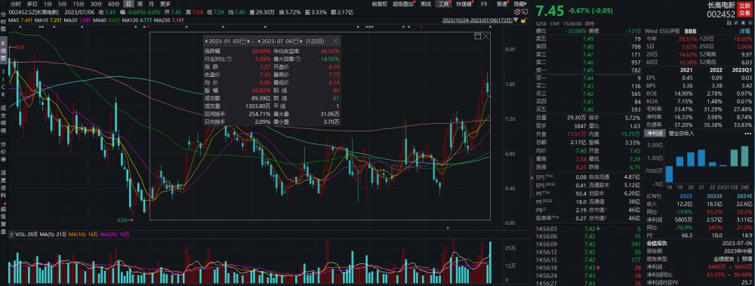The image size is (755, 286).
Task: Click the 业绩报告 section header
Action: [656, 243]
